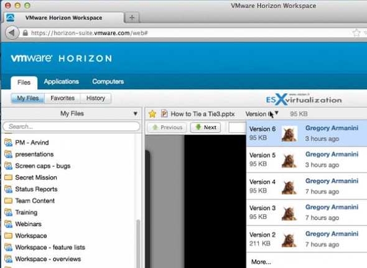This screenshot has height=268, width=367.
Task: Collapse the Version dropdown arrow
Action: (277, 113)
